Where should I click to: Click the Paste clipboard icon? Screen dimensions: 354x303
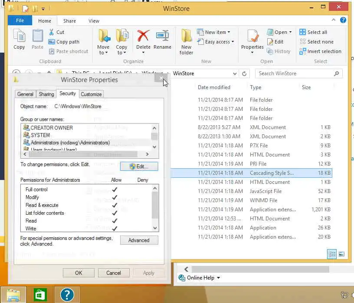pos(37,36)
